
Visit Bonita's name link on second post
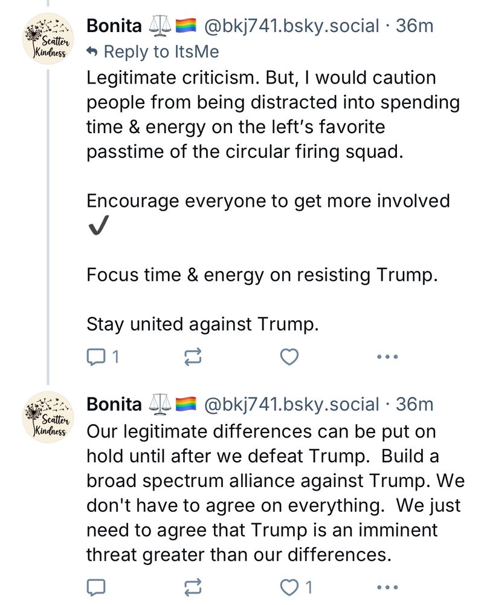[x=114, y=404]
